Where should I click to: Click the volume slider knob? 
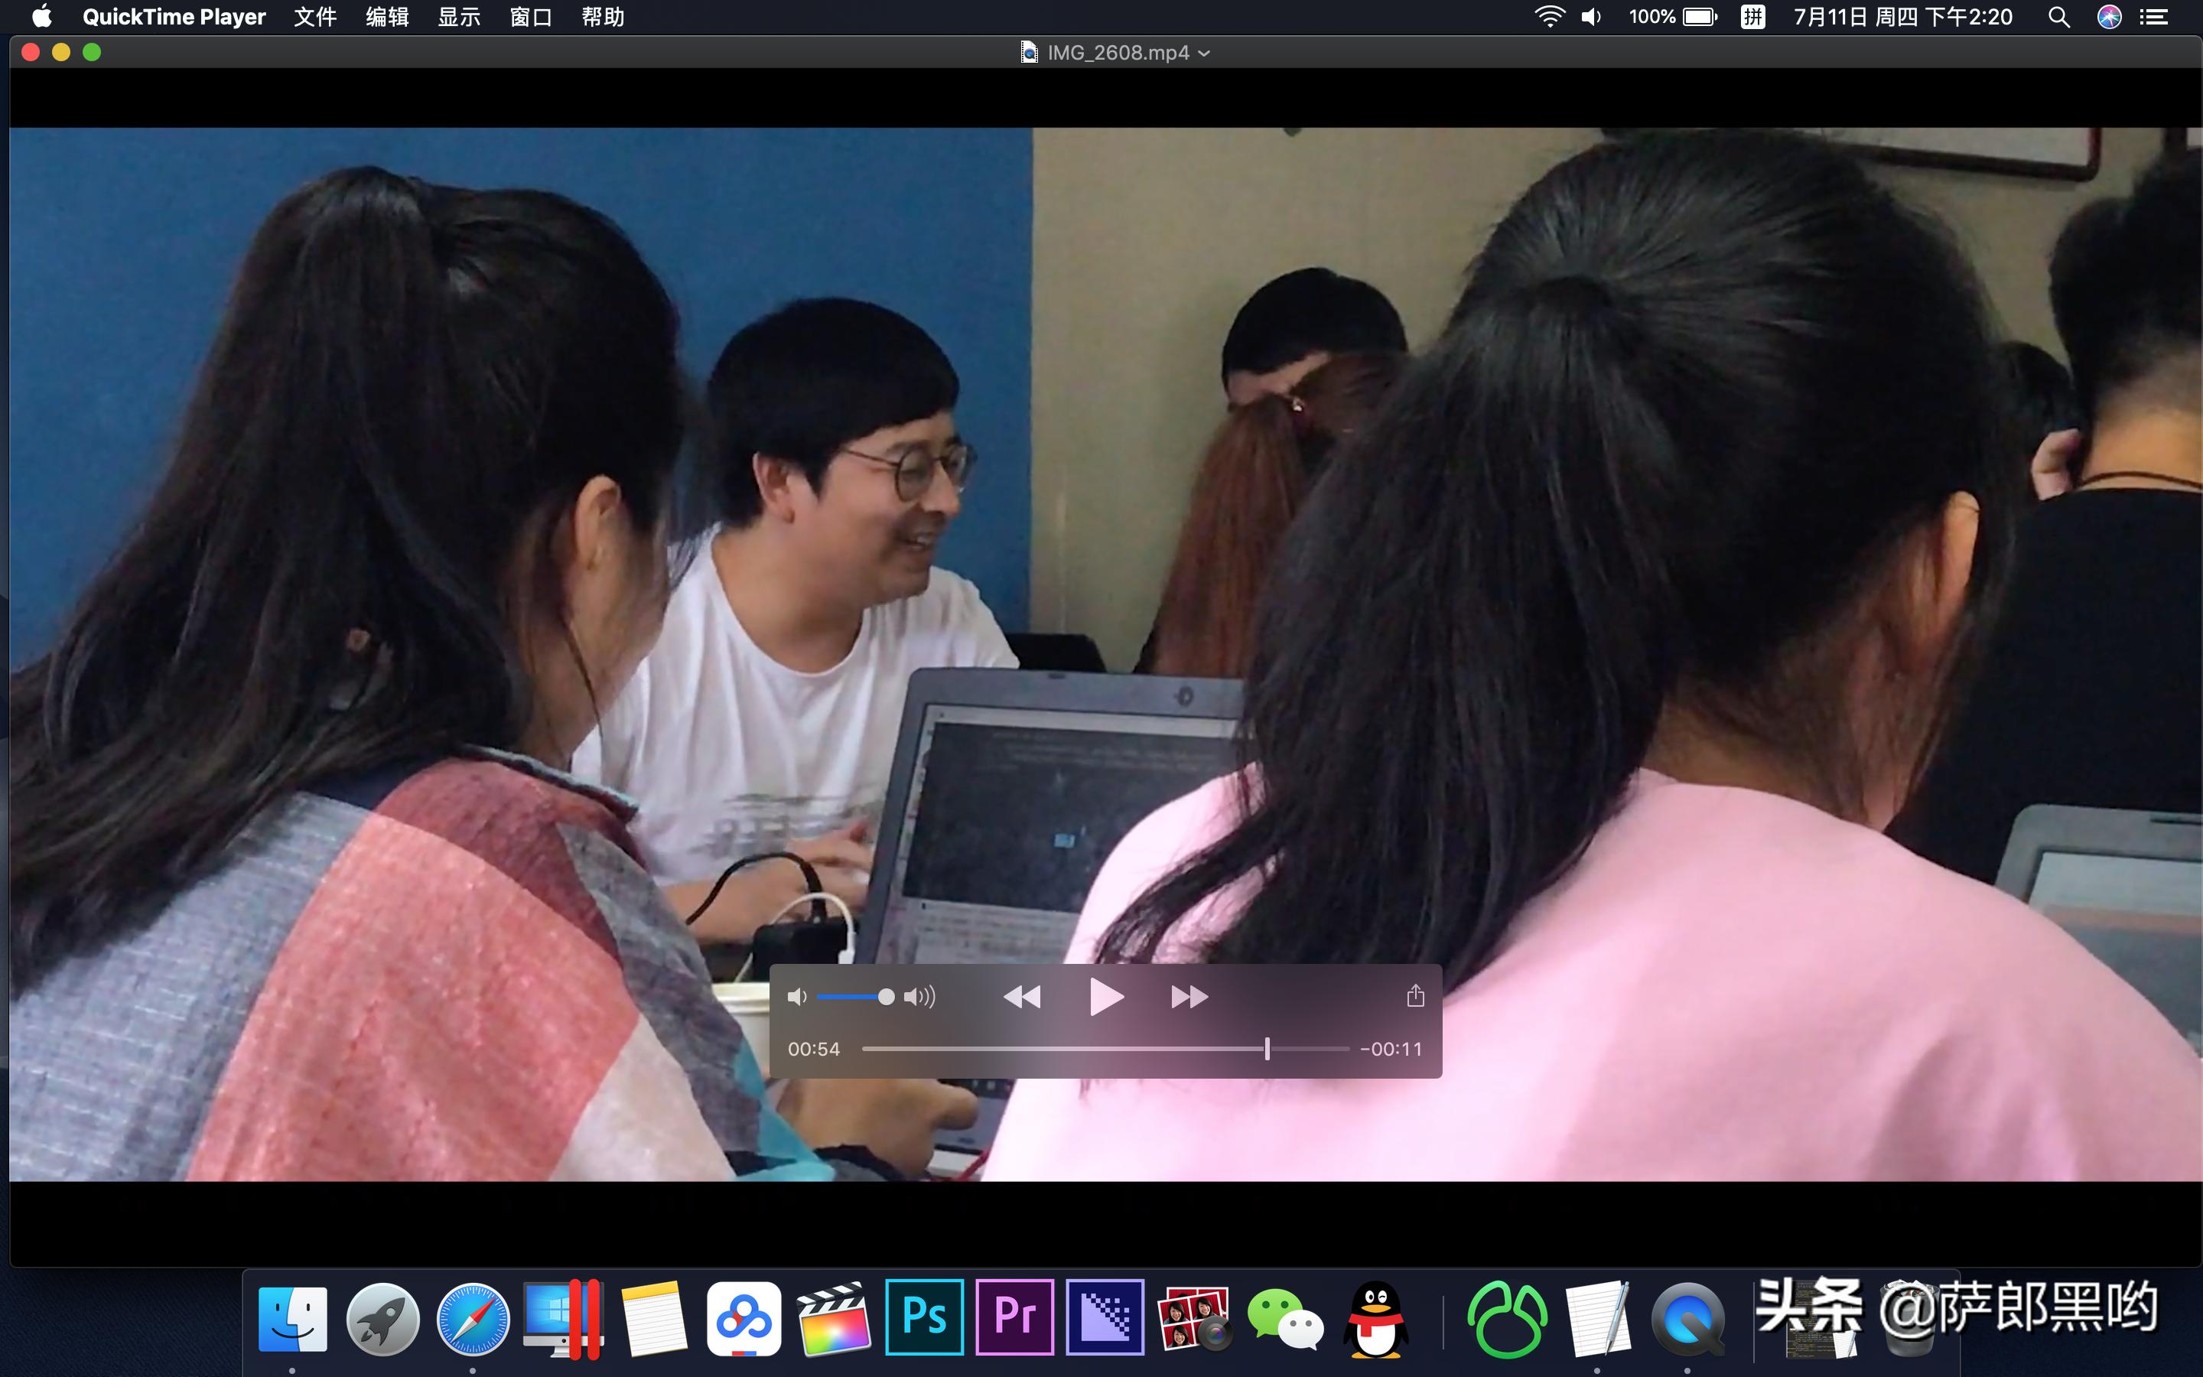pos(886,996)
